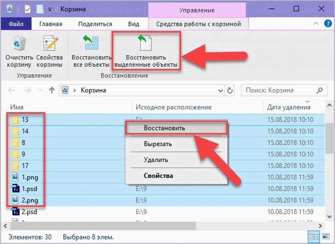
Task: Choose Удалить in the context menu
Action: pos(176,160)
